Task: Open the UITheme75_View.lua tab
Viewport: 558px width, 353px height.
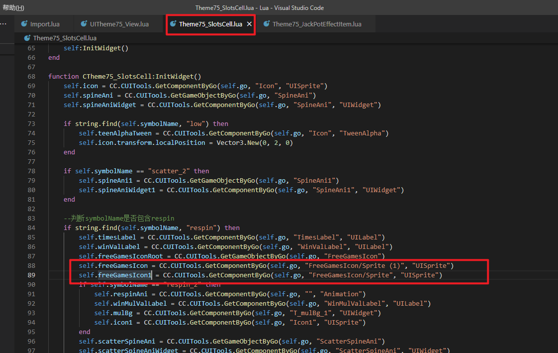Action: tap(119, 24)
